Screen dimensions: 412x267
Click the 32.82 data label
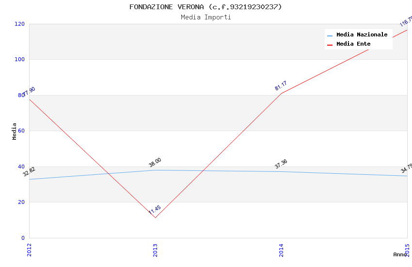click(x=29, y=171)
